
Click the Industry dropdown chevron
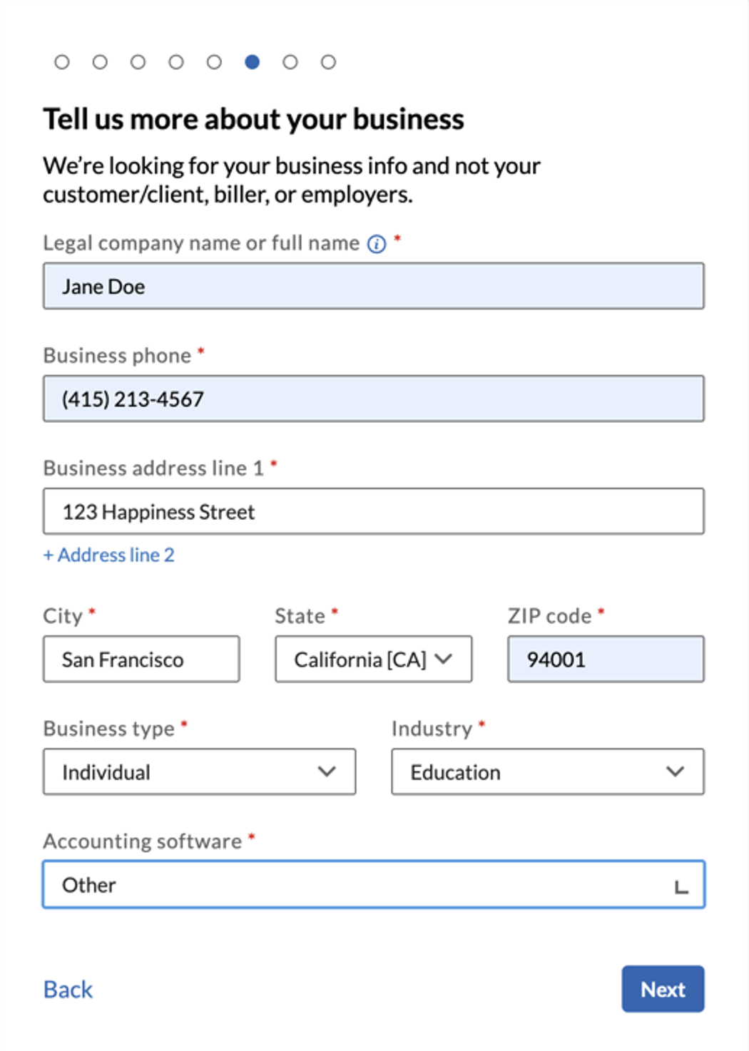pyautogui.click(x=674, y=771)
